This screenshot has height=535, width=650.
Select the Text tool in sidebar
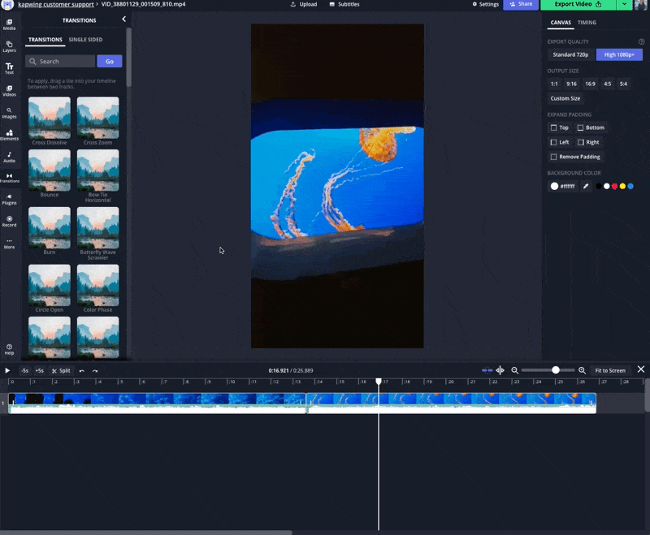pyautogui.click(x=9, y=68)
